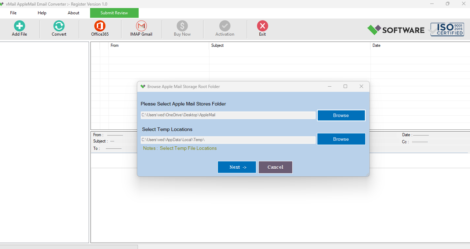
Task: Open the Help menu
Action: [42, 13]
